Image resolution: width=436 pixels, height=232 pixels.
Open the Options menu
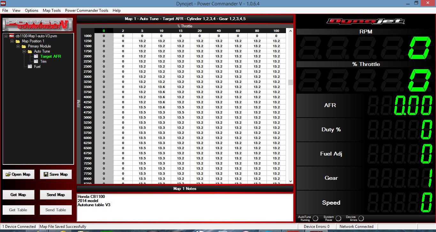32,11
